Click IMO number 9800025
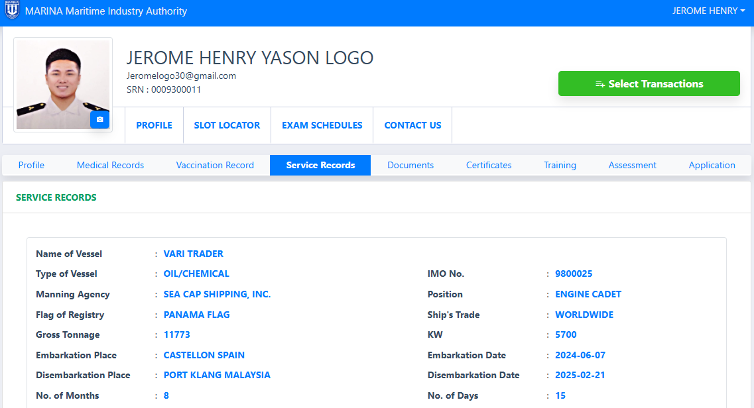 point(574,274)
